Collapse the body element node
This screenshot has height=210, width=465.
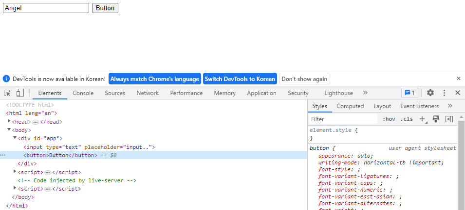tap(9, 129)
